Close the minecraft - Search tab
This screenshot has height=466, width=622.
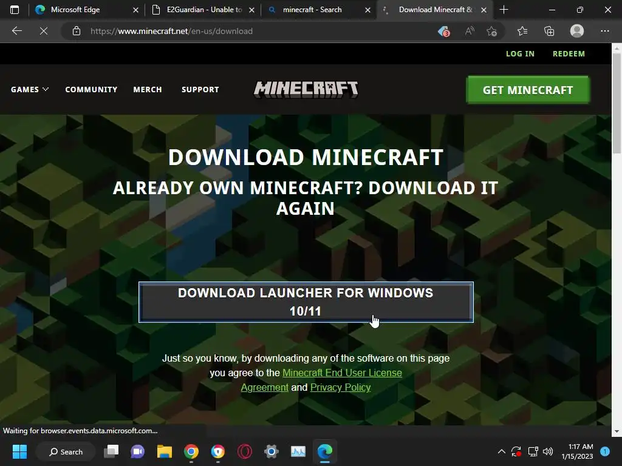tap(367, 10)
